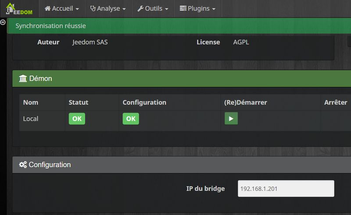Viewport: 351px width, 215px height.
Task: Expand the Plugins dropdown caret
Action: pyautogui.click(x=214, y=9)
